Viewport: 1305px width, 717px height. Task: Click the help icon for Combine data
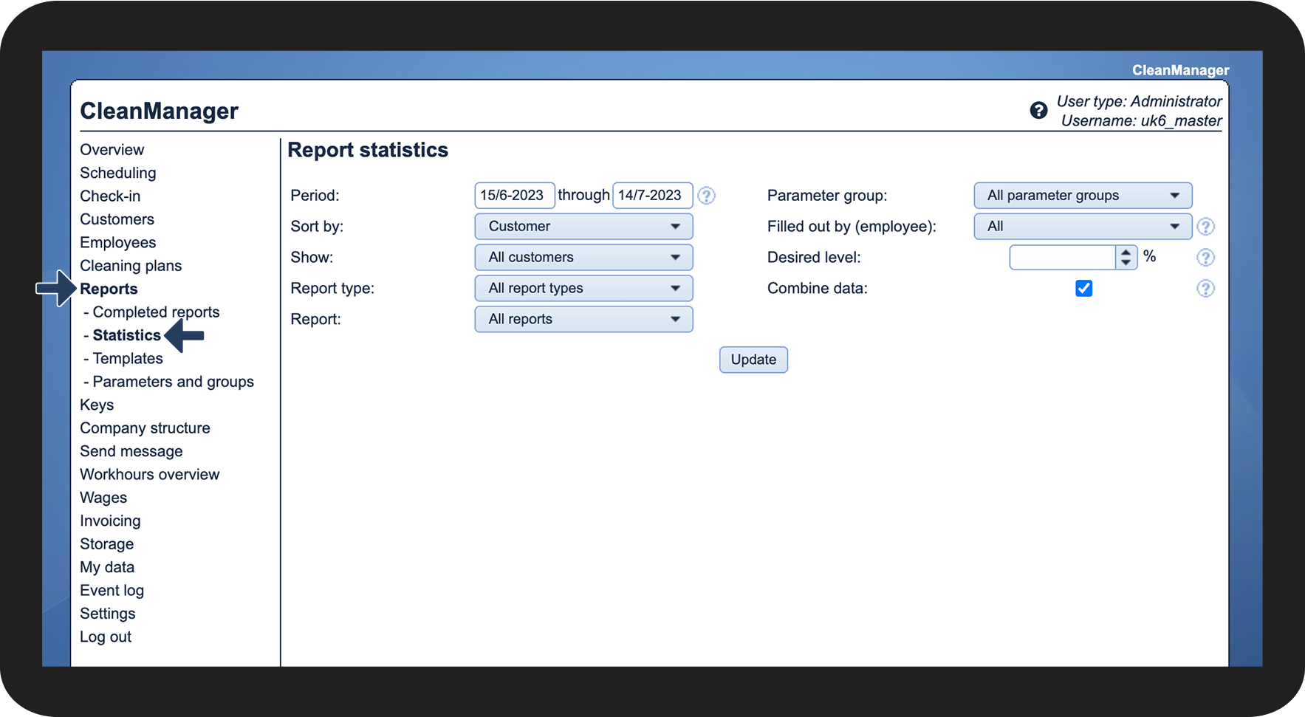coord(1205,289)
